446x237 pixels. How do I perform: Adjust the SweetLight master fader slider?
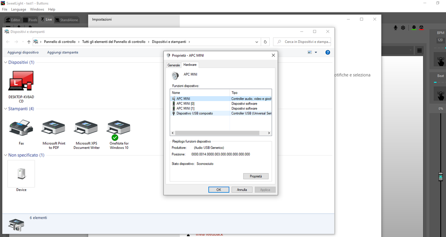click(440, 177)
